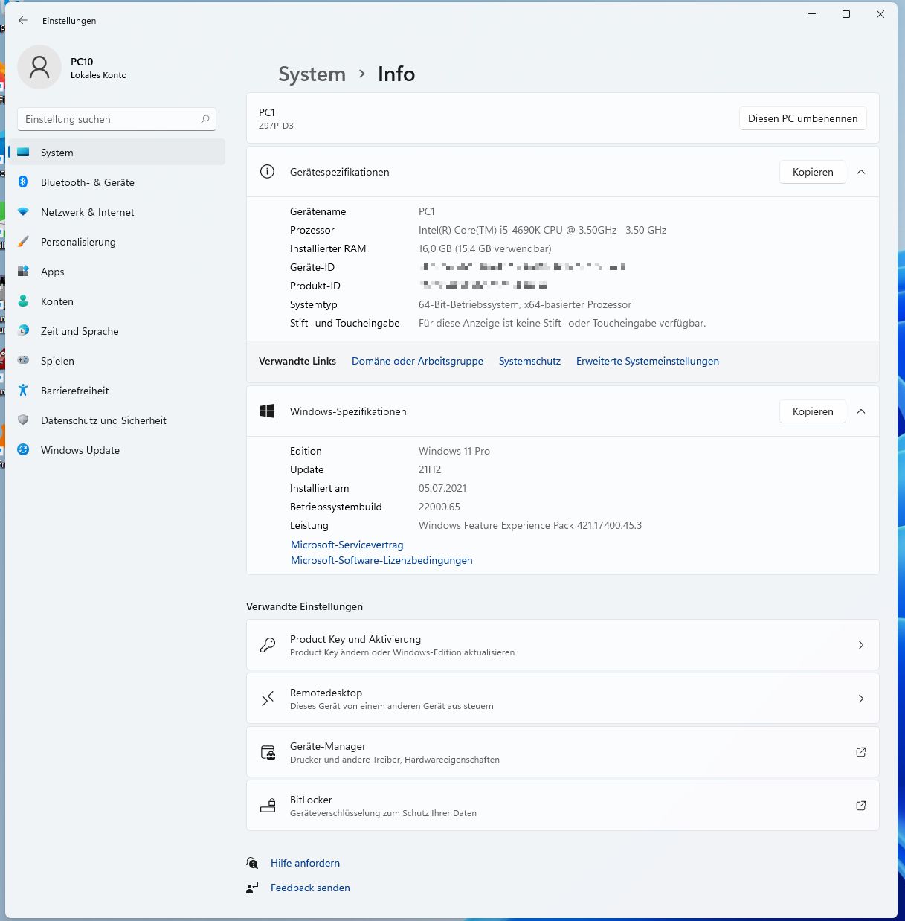
Task: Open external link icon for Geräte-Manager
Action: coord(861,752)
